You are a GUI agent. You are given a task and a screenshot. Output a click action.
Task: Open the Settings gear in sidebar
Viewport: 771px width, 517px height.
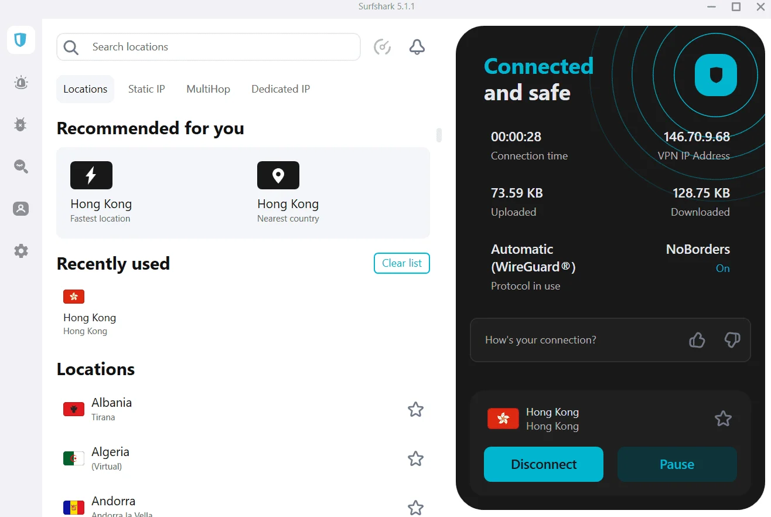coord(21,251)
